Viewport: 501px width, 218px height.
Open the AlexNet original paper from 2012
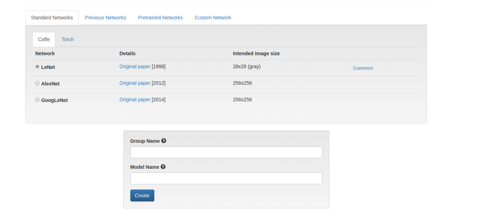[135, 83]
